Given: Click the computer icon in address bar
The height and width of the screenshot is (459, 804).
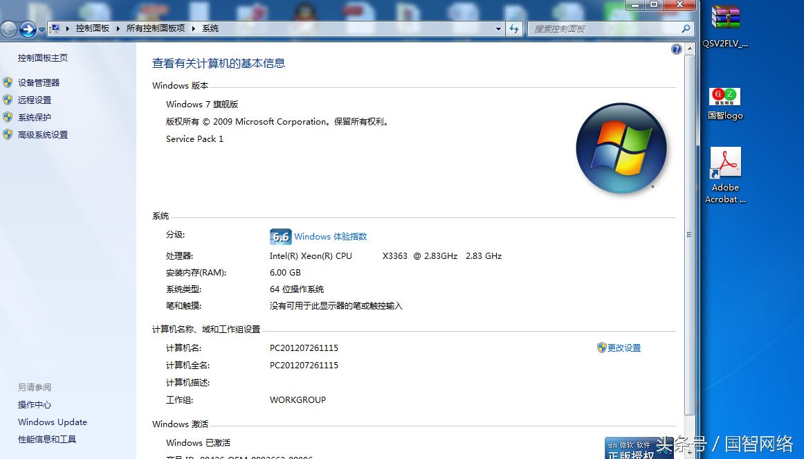Looking at the screenshot, I should (x=55, y=28).
